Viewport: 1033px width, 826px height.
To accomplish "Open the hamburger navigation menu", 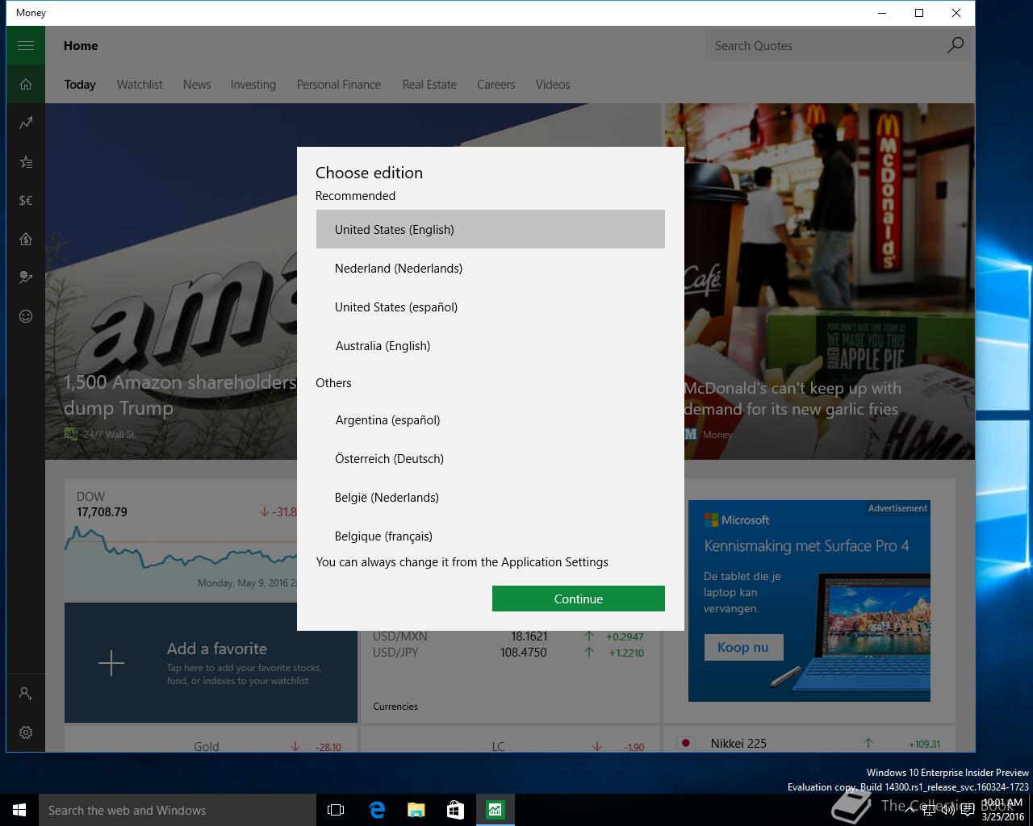I will point(26,45).
